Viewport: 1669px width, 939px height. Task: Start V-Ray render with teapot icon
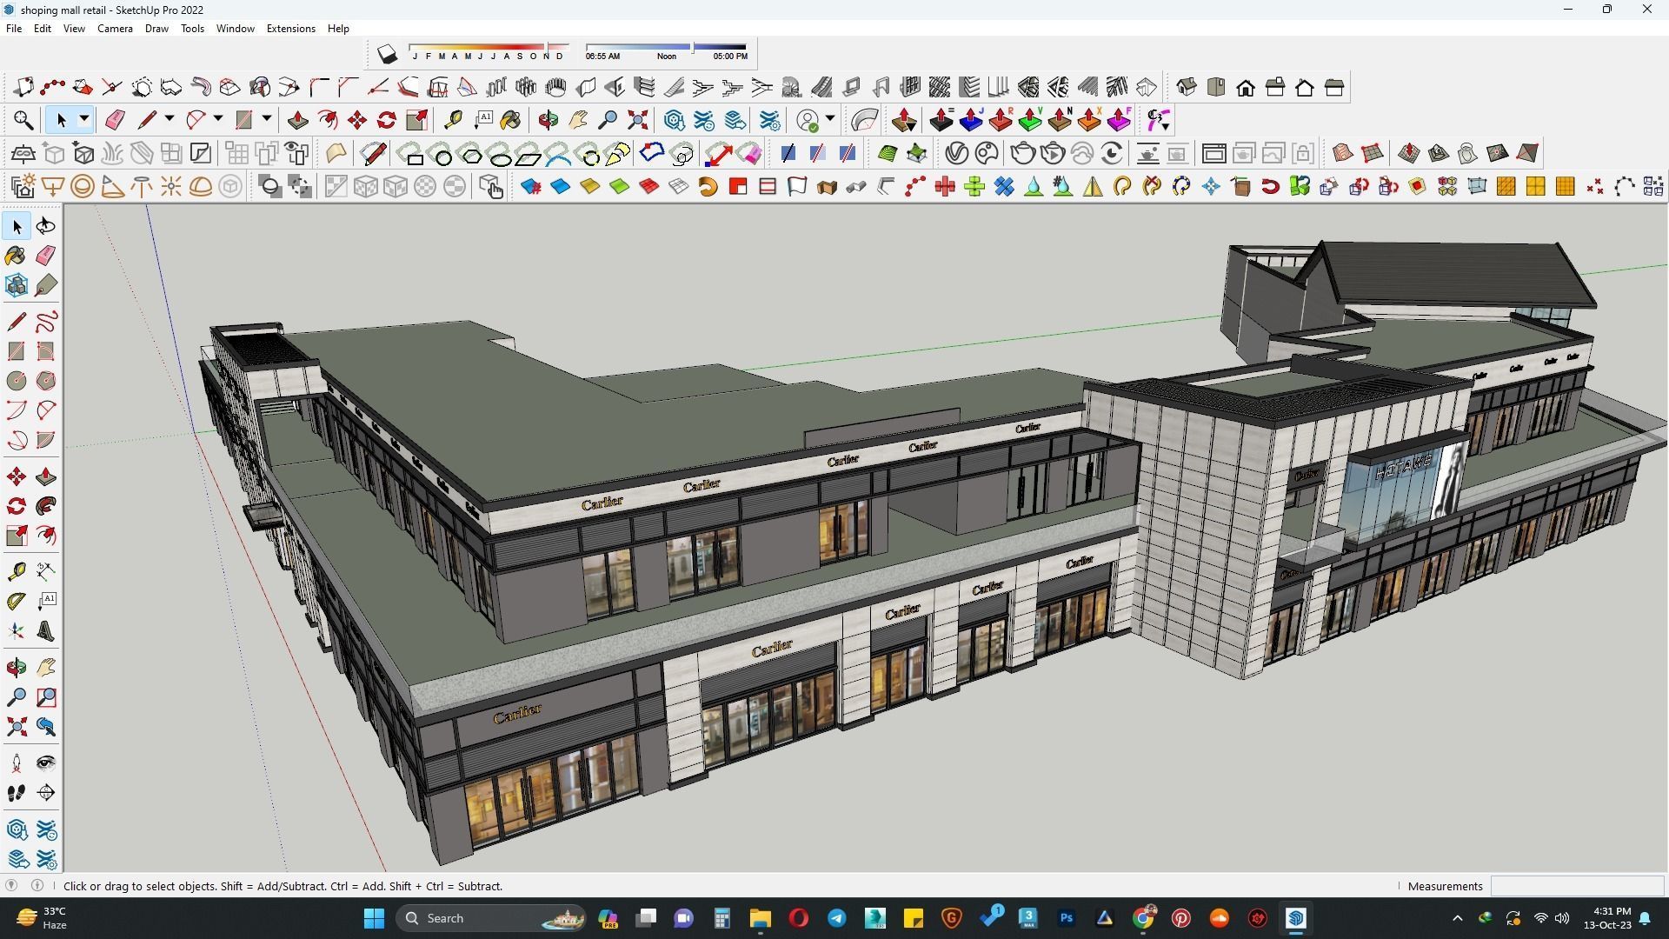coord(1023,154)
